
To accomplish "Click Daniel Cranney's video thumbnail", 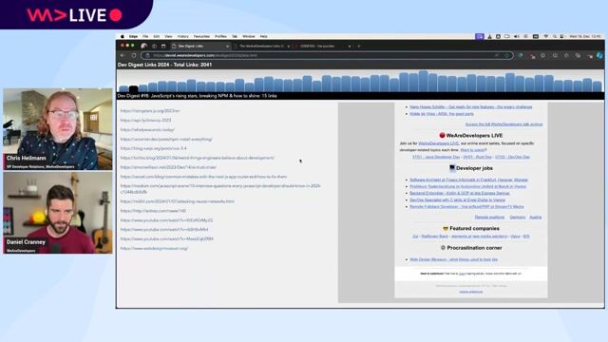I will pos(58,213).
